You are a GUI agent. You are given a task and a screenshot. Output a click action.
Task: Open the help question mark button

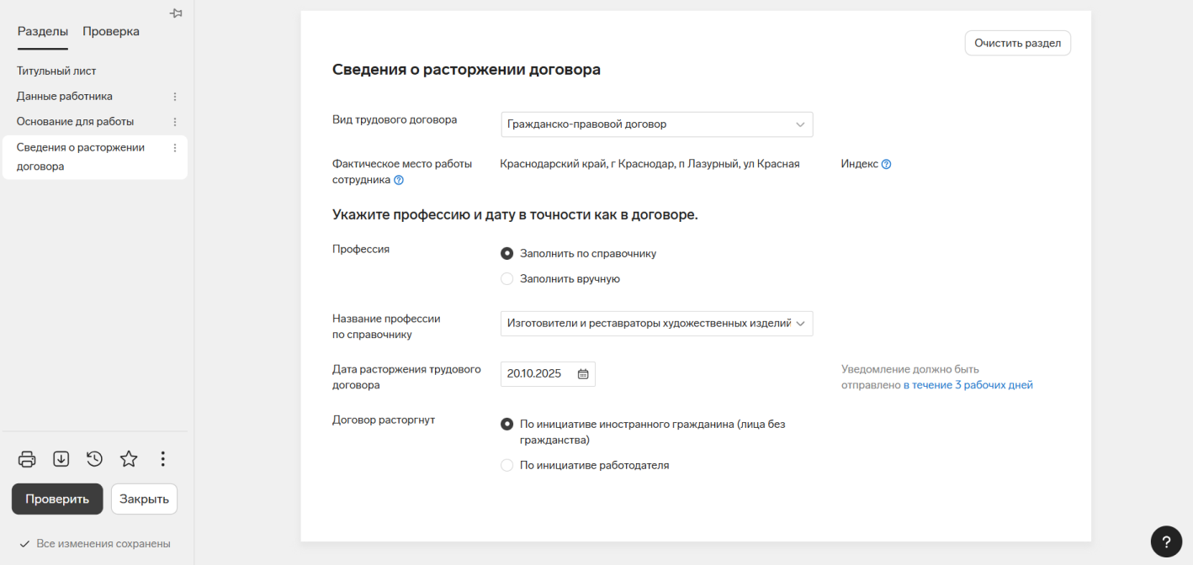click(x=1166, y=540)
